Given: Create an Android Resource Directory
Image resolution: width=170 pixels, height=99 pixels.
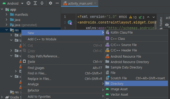Looking at the screenshot, I should click(136, 62).
